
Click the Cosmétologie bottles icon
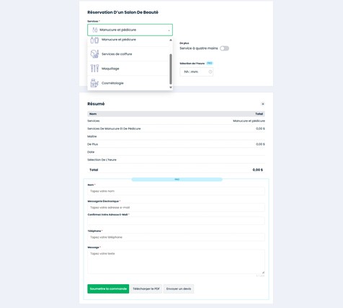point(94,83)
